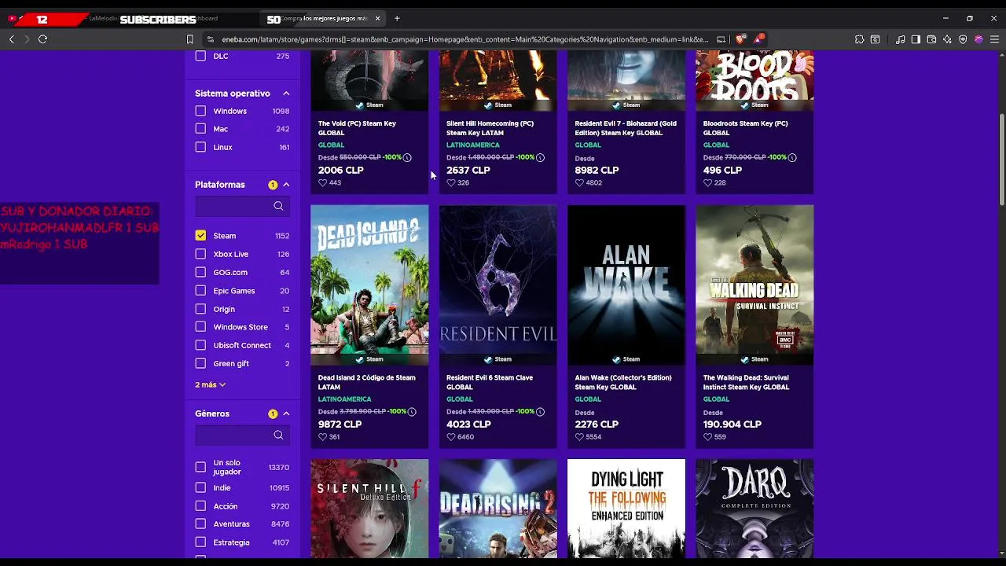Check the Mac filter checkbox
Image resolution: width=1006 pixels, height=566 pixels.
[x=200, y=129]
